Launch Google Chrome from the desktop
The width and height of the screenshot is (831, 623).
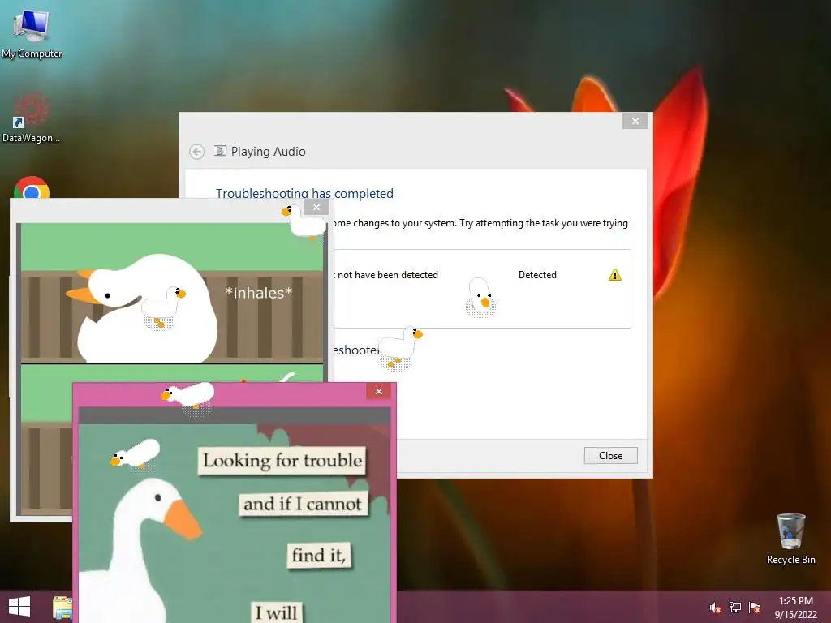pyautogui.click(x=32, y=188)
